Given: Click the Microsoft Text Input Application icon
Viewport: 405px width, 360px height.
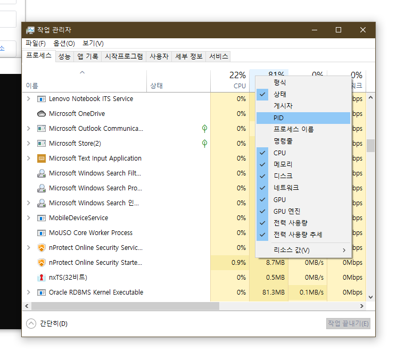Looking at the screenshot, I should [42, 158].
